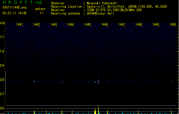Click the HROFFT 1.0.0 title text
Screen dimensions: 179x114
(22, 2)
